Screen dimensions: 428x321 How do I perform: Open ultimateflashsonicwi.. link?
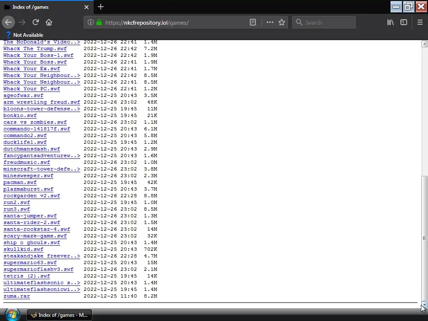point(42,289)
